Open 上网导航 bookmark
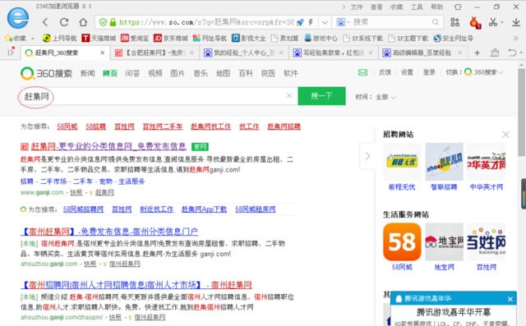This screenshot has height=326, width=526. tap(60, 39)
